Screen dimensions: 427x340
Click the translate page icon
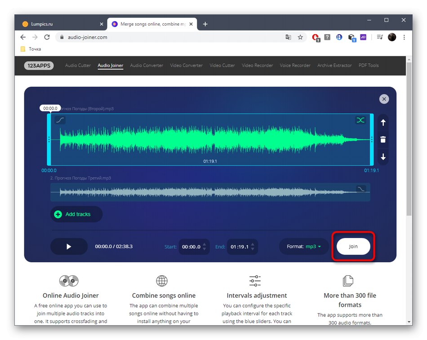click(288, 37)
